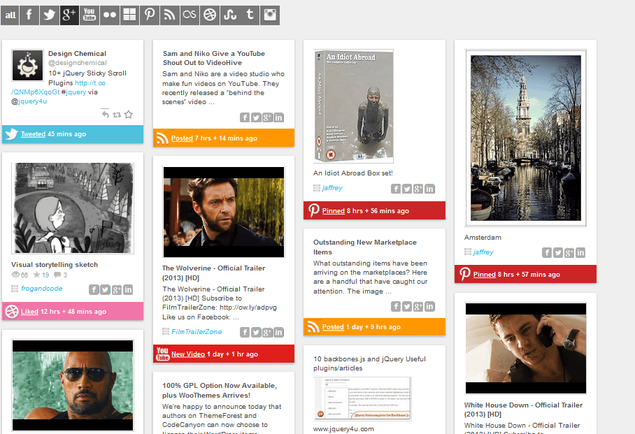Click the Tweeted link

(33, 134)
